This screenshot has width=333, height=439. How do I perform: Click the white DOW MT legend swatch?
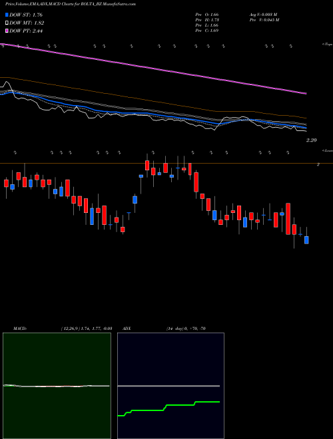click(x=7, y=23)
